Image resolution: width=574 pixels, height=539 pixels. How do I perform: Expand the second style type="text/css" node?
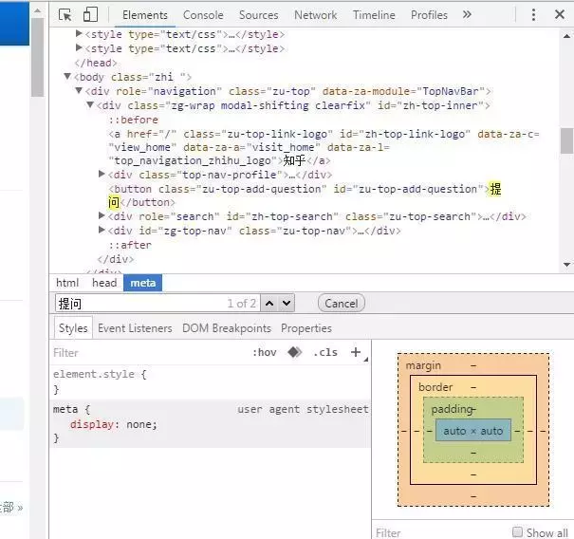(x=79, y=47)
